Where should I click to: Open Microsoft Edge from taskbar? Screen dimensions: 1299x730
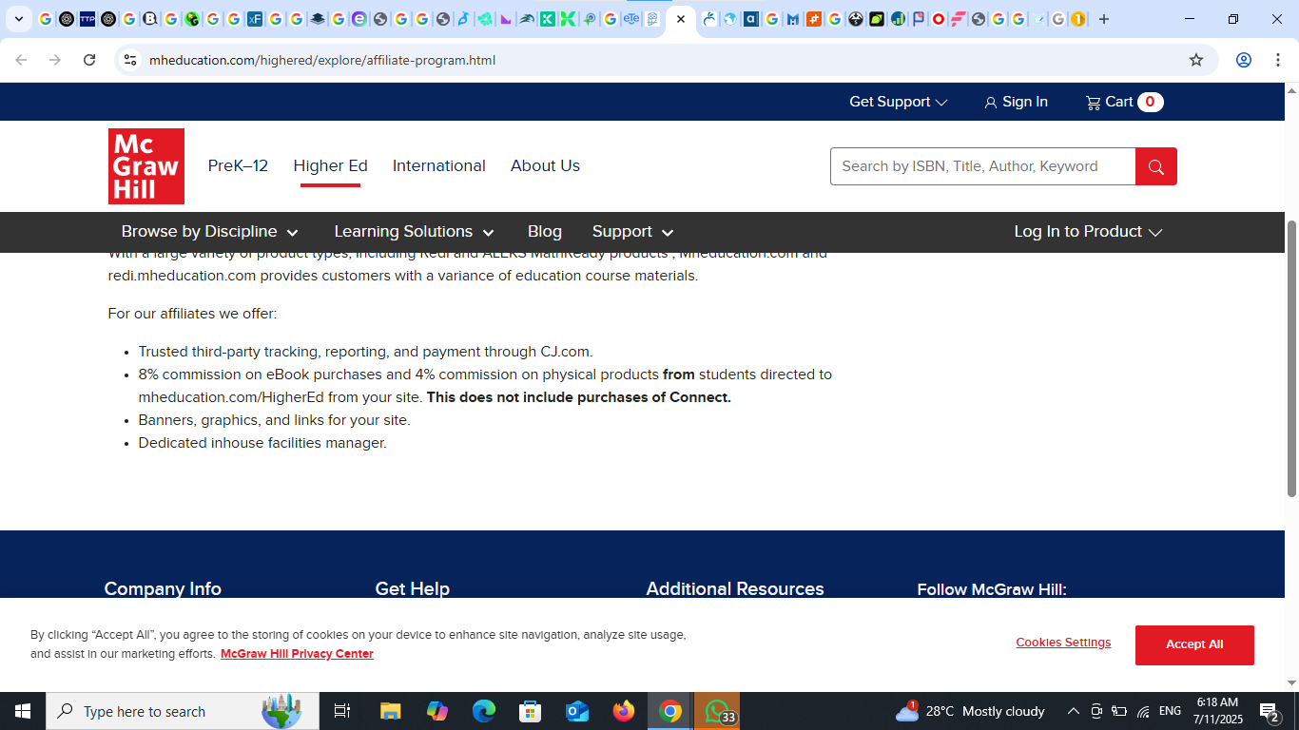click(484, 711)
